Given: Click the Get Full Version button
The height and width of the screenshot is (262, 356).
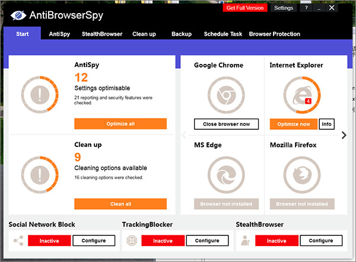Looking at the screenshot, I should pyautogui.click(x=245, y=8).
